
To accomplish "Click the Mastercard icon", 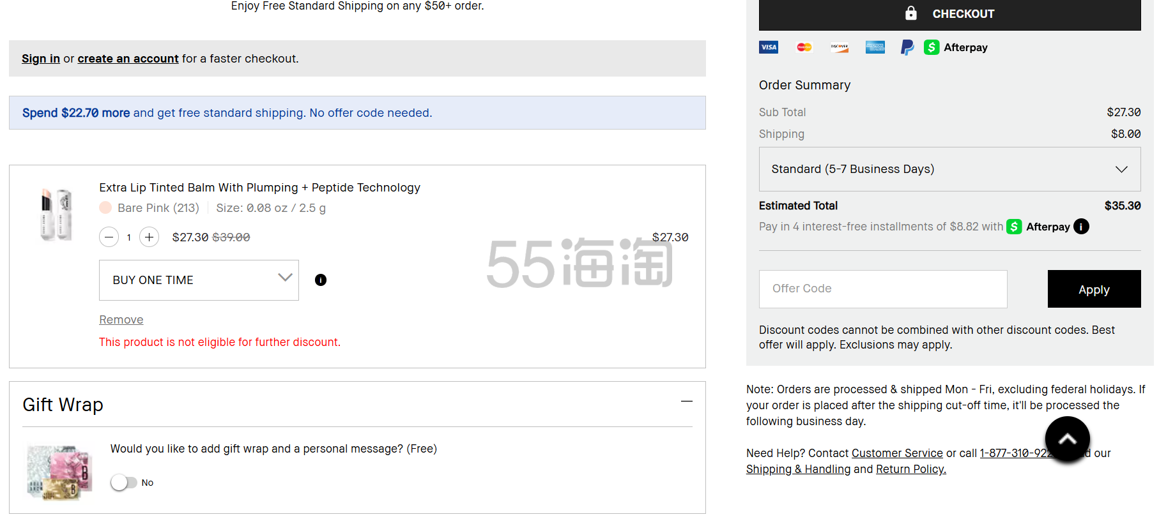I will pyautogui.click(x=804, y=47).
